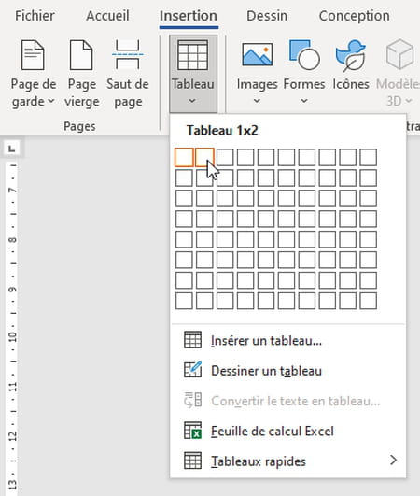Image resolution: width=420 pixels, height=496 pixels.
Task: Expand the Page de garde dropdown chevron
Action: point(51,101)
